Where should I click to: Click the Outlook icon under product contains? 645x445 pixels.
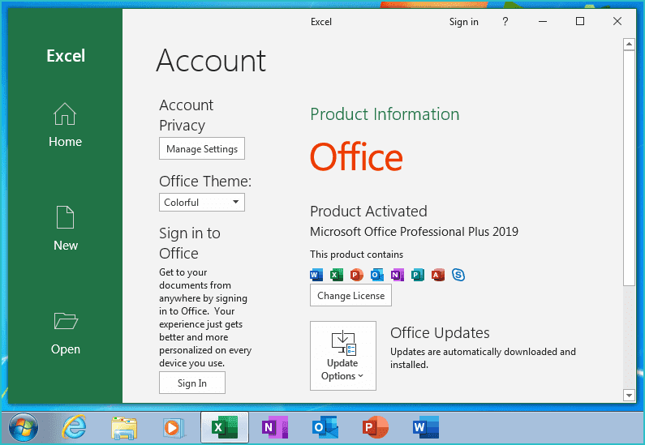click(376, 275)
